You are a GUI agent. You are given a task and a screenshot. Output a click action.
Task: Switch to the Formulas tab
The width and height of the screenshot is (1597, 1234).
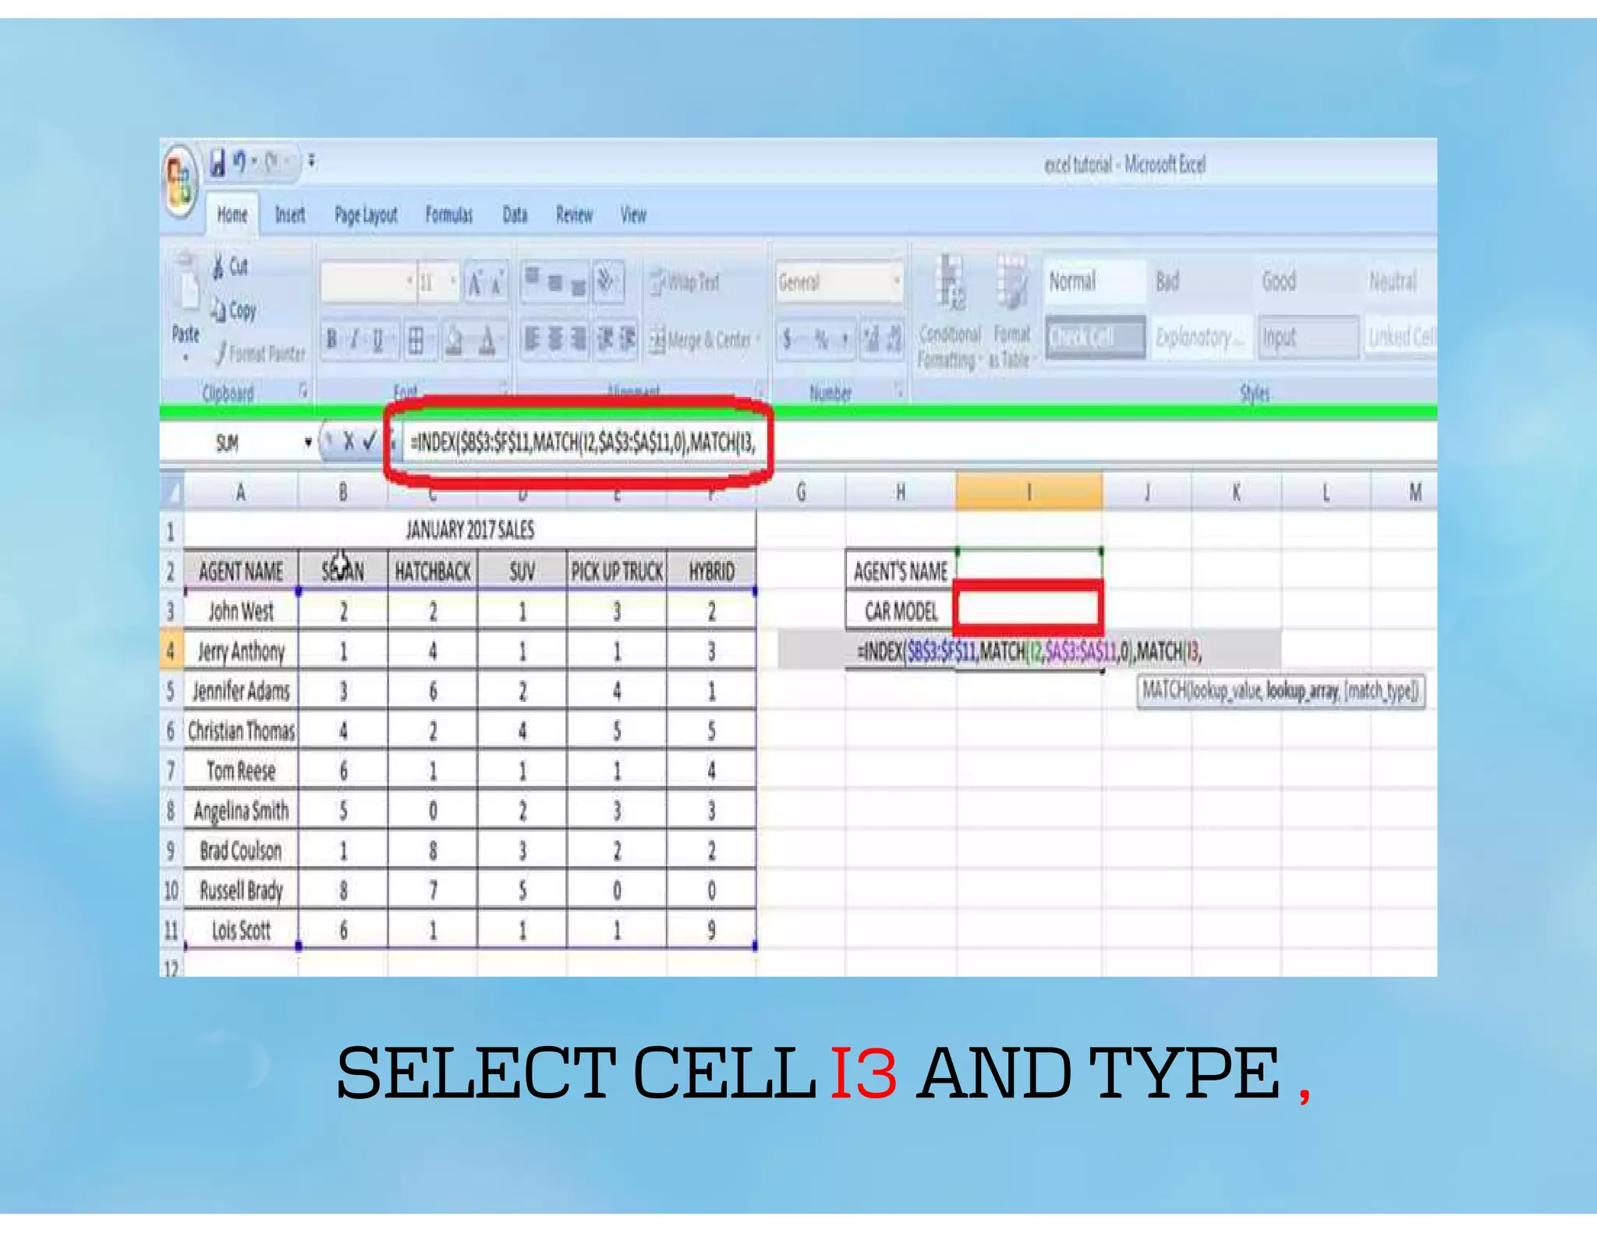(448, 215)
